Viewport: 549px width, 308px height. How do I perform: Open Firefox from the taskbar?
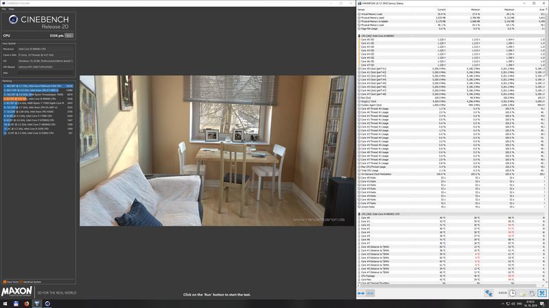coord(26,303)
